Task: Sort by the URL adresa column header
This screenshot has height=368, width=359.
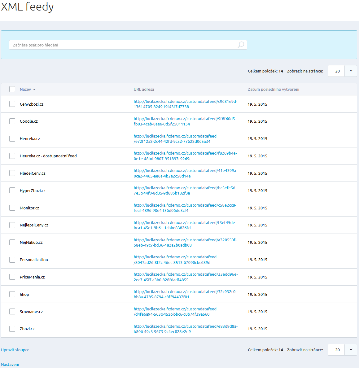Action: point(144,90)
